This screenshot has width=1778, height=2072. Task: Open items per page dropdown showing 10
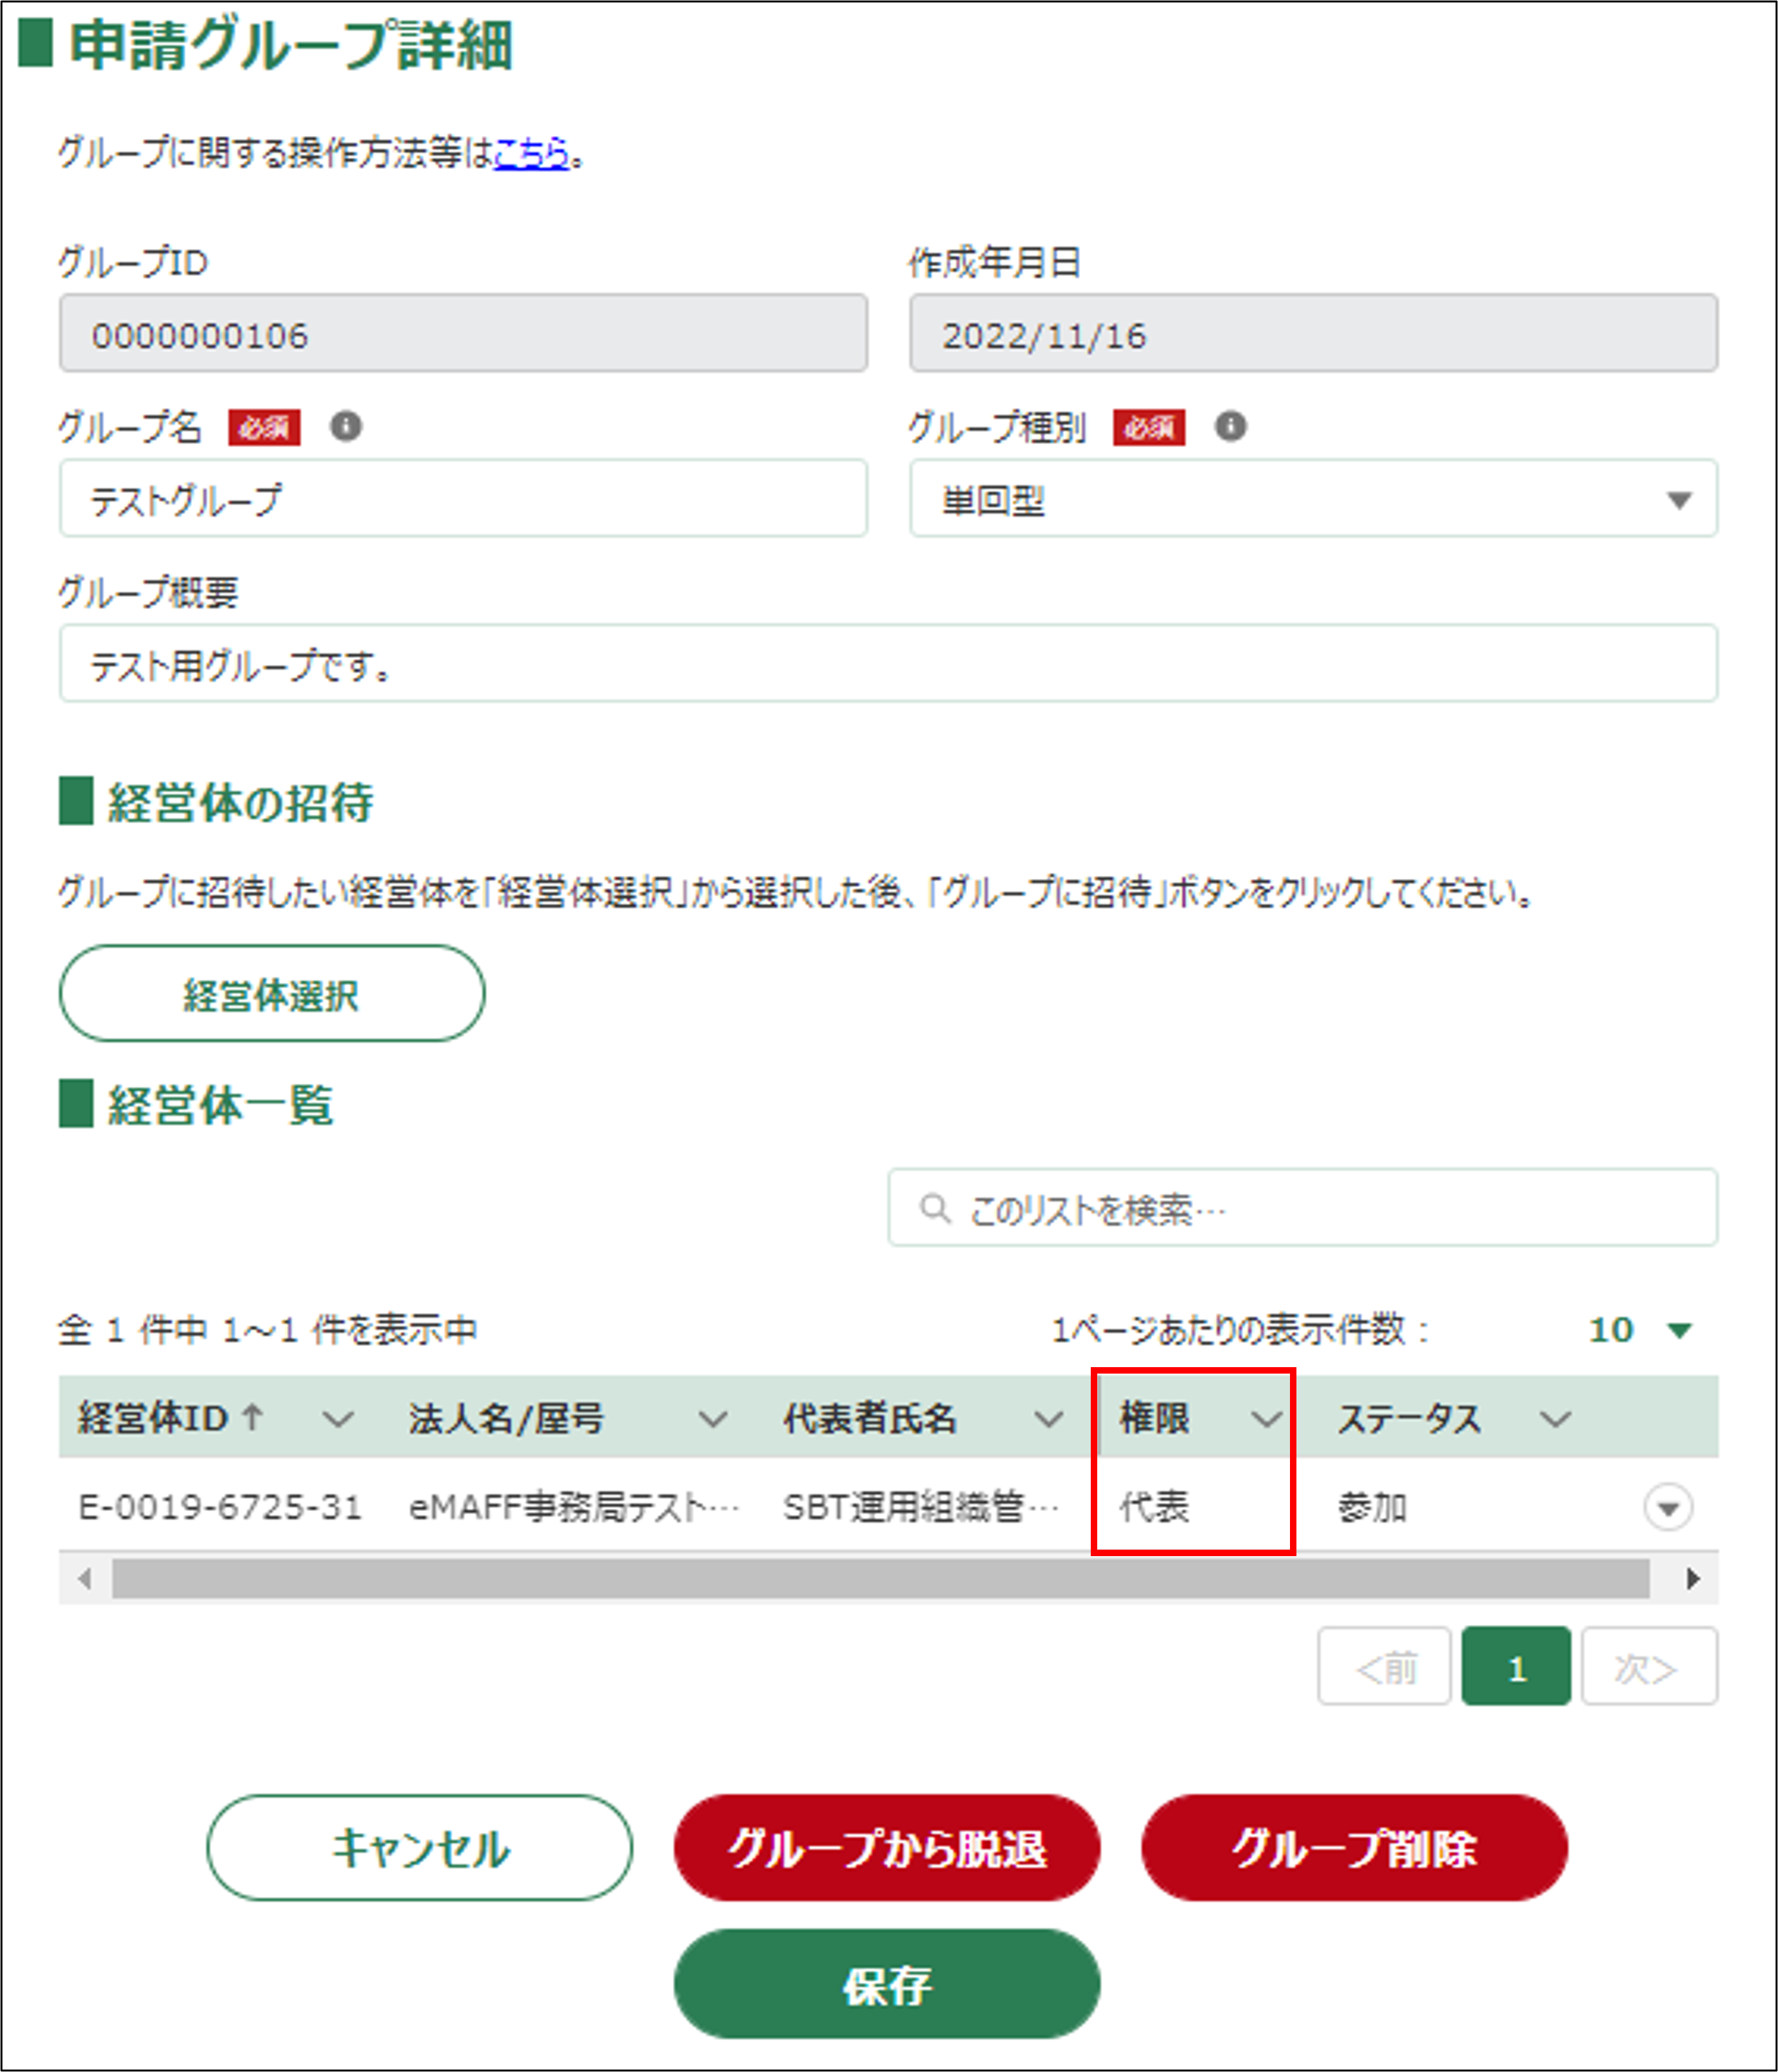tap(1639, 1330)
